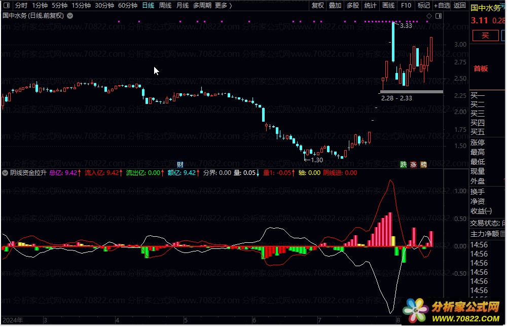This screenshot has width=508, height=327.
Task: Switch to 5分钟 period
Action: click(x=60, y=6)
